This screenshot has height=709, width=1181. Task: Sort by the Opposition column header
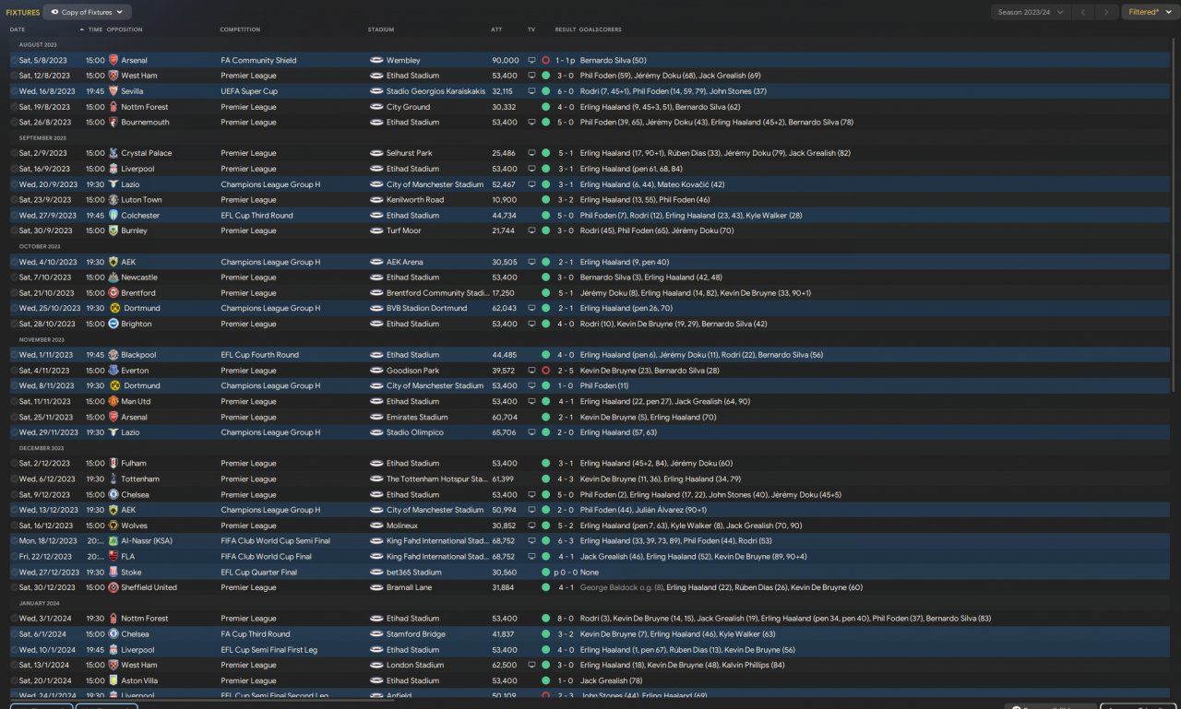pyautogui.click(x=125, y=30)
